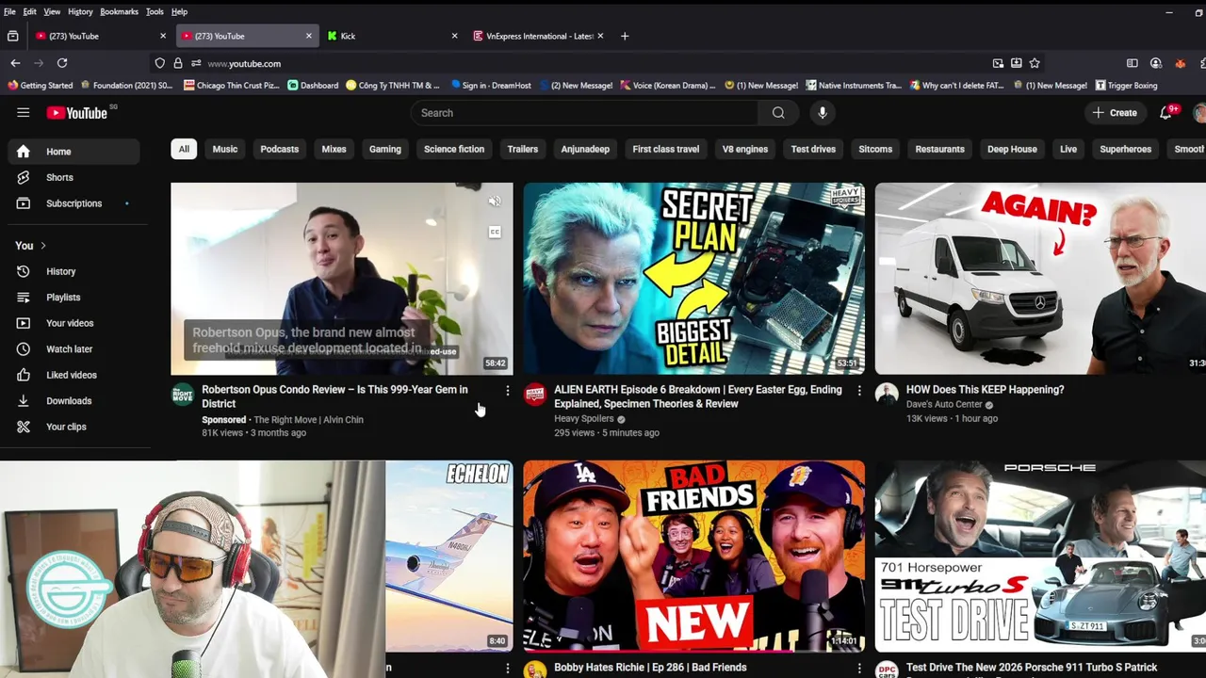Open Subscriptions in the sidebar
This screenshot has width=1206, height=678.
73,203
